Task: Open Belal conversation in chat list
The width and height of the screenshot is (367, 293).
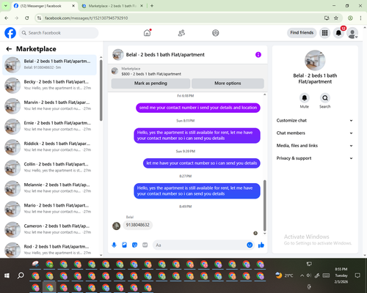Action: (49, 64)
